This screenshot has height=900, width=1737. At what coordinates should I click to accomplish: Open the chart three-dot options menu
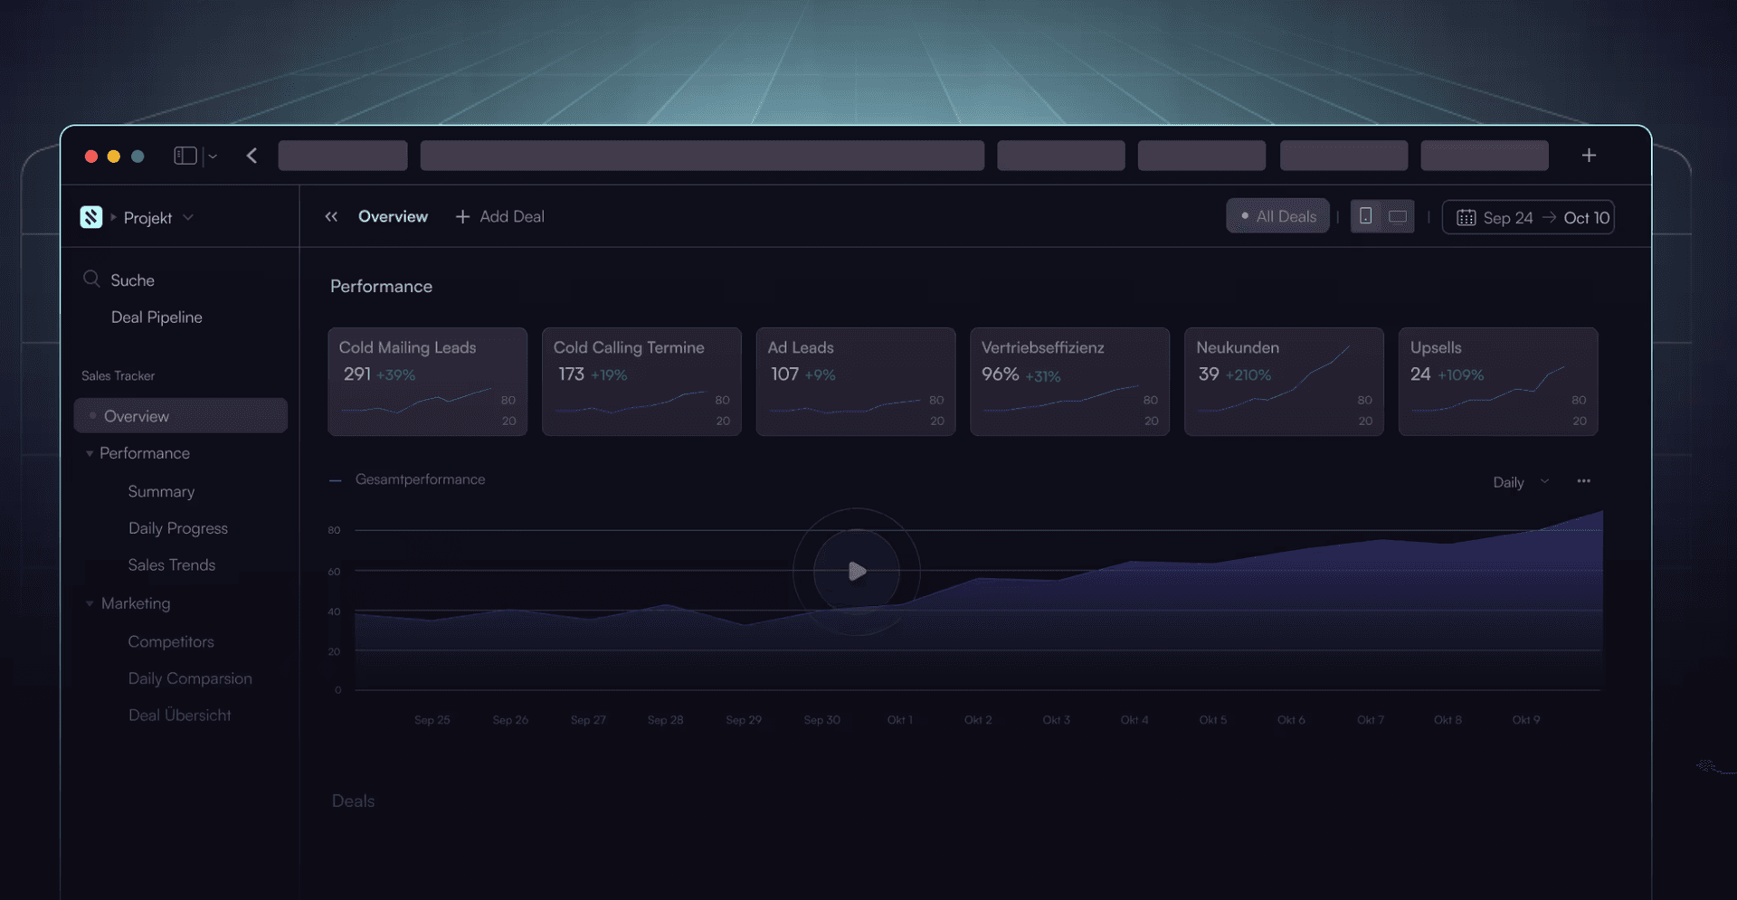point(1583,481)
